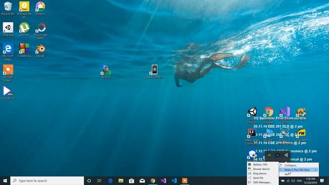Switch to Visual Studio on the taskbar

163,180
